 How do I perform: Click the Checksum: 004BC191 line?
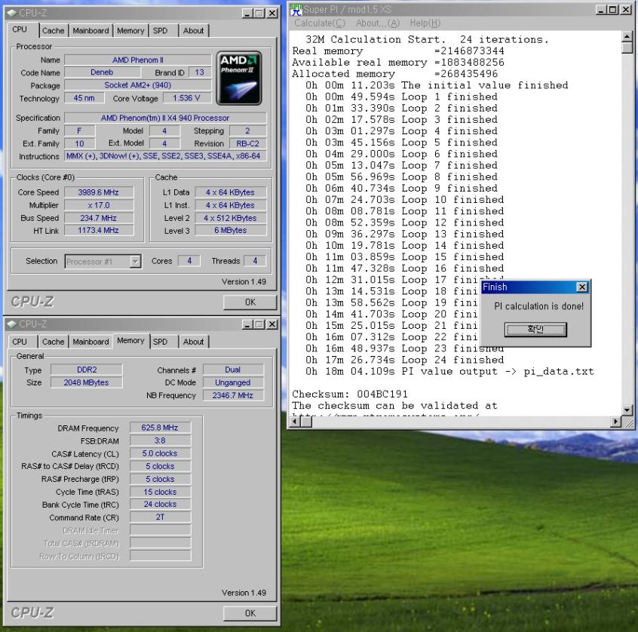click(x=350, y=394)
